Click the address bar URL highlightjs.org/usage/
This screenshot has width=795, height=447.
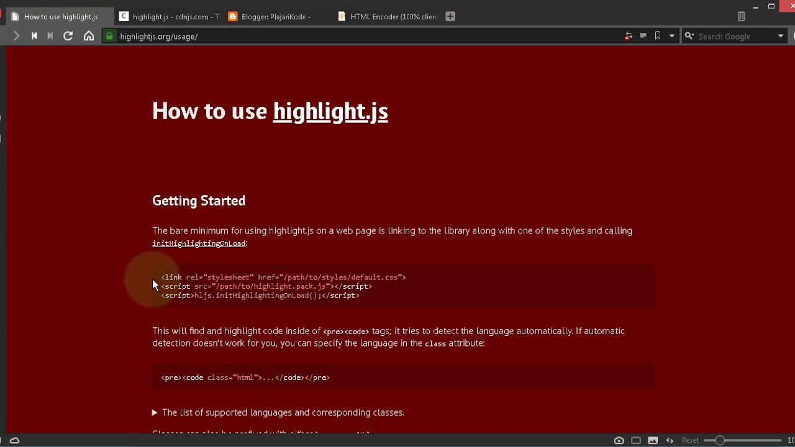point(159,37)
